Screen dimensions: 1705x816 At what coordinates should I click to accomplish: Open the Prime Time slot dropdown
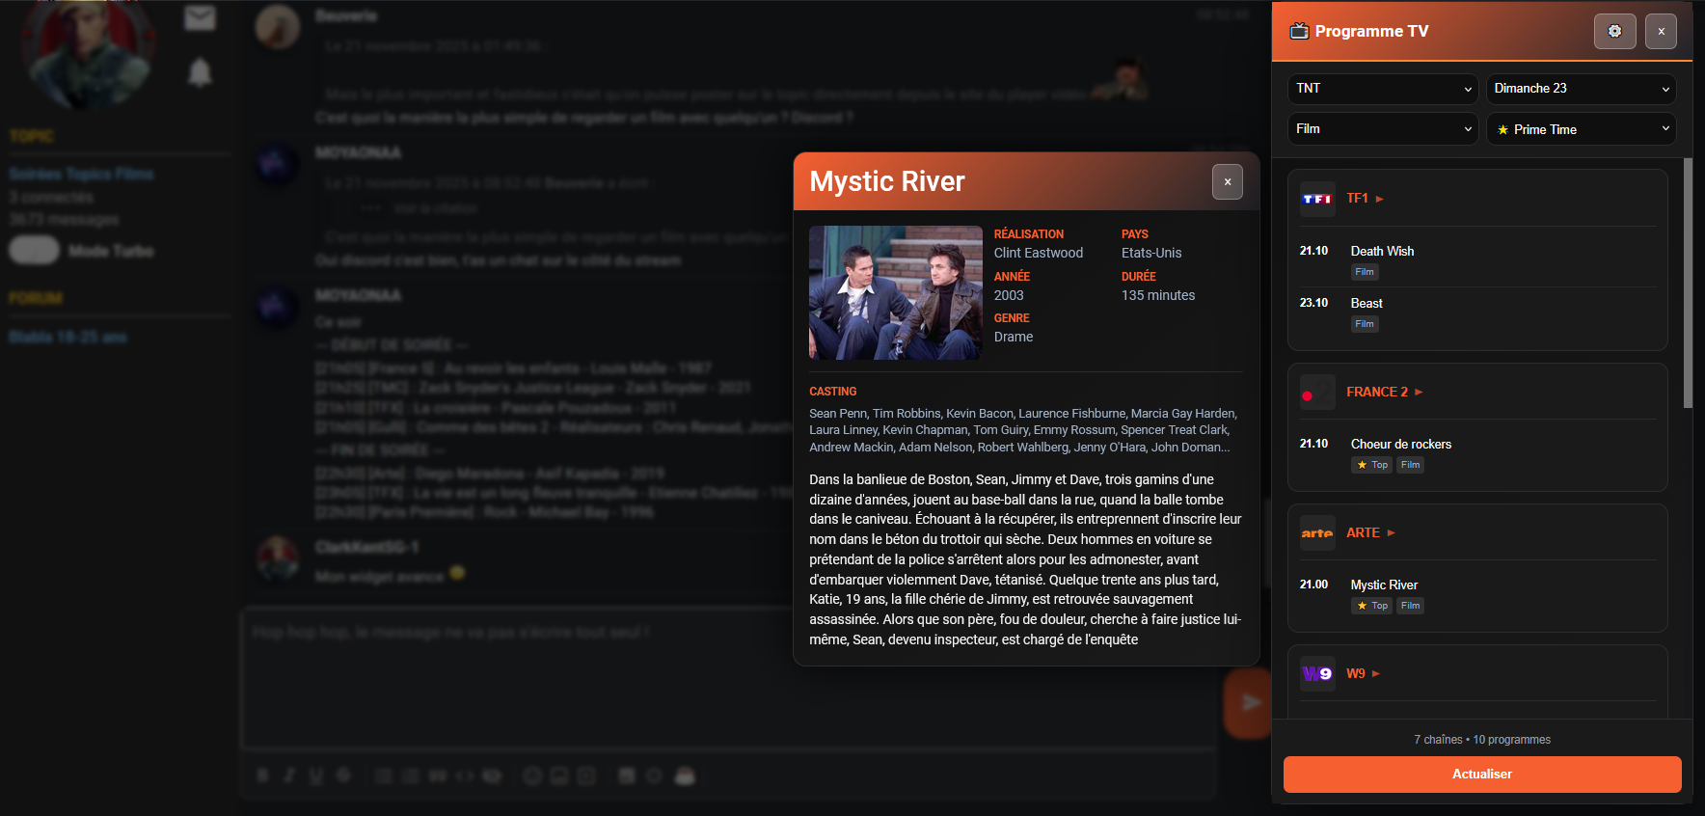coord(1582,129)
